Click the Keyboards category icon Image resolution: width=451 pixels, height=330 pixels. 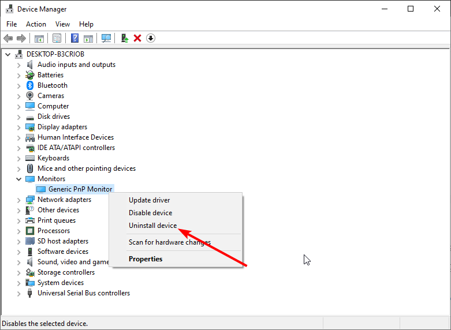point(30,158)
